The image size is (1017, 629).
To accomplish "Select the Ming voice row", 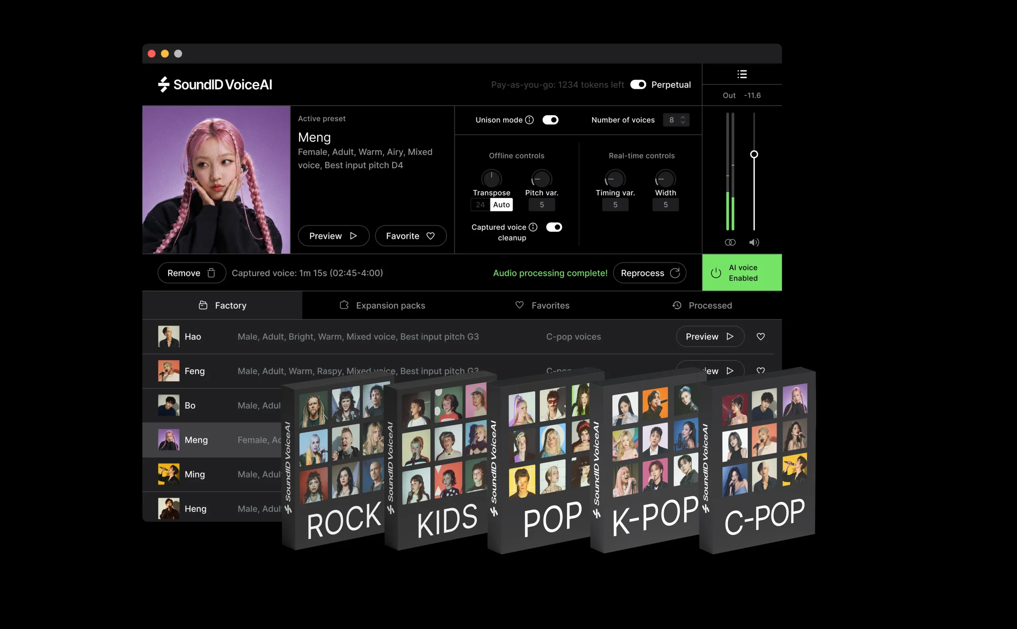I will point(212,474).
